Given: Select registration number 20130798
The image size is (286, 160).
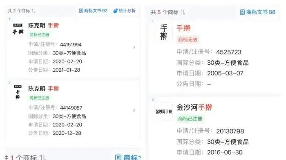Looking at the screenshot, I should [x=230, y=131].
